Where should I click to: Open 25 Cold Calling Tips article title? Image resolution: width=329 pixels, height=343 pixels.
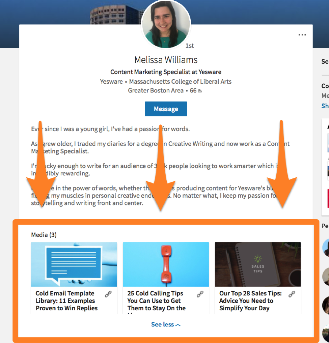(155, 301)
